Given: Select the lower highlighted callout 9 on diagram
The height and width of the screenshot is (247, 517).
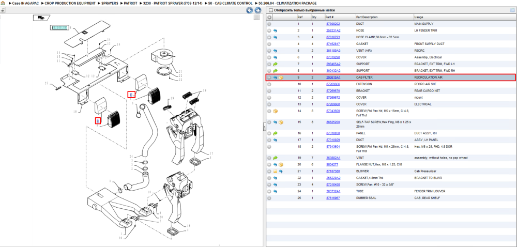Looking at the screenshot, I should (x=98, y=121).
